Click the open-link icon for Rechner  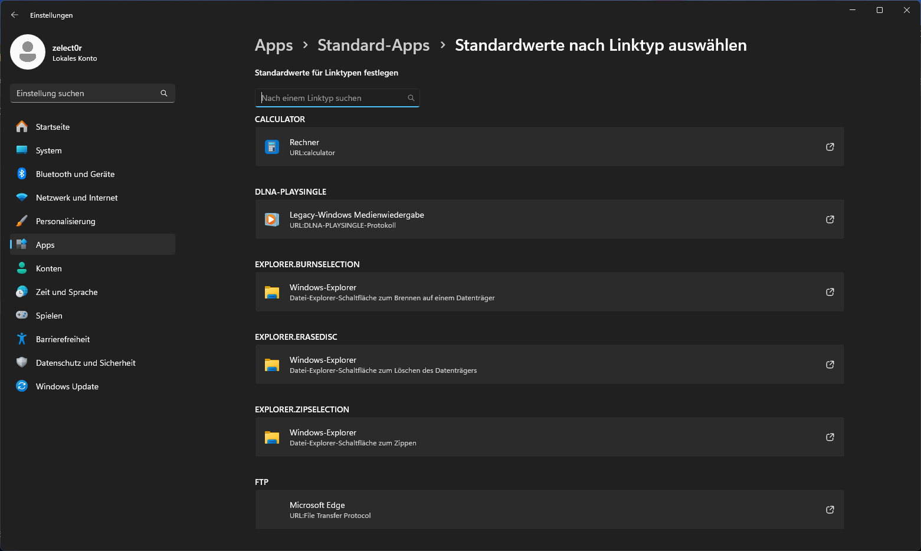(x=830, y=147)
